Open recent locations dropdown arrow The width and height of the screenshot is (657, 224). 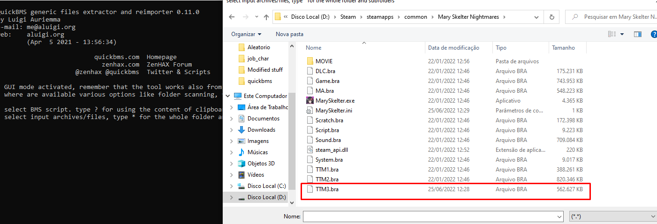click(x=256, y=17)
